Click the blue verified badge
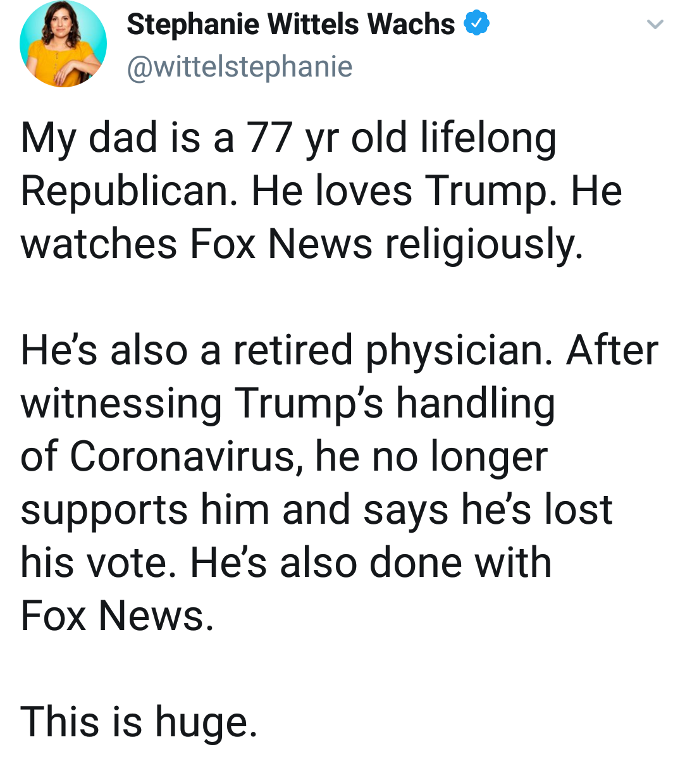Screen dimensions: 673x761 (x=476, y=24)
